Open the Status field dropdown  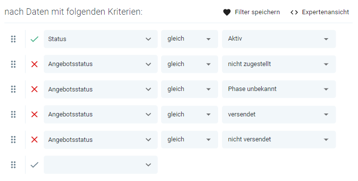tap(101, 39)
